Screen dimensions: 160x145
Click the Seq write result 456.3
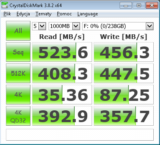pyautogui.click(x=124, y=52)
